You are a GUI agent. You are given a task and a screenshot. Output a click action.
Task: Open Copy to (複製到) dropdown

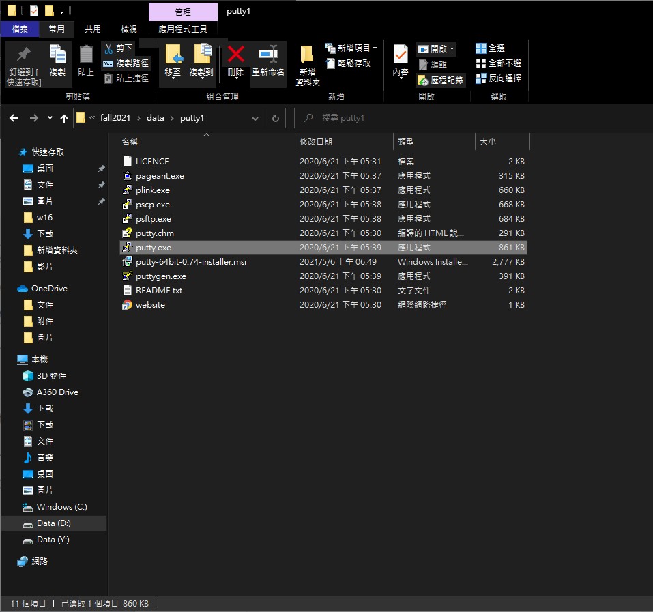(201, 78)
